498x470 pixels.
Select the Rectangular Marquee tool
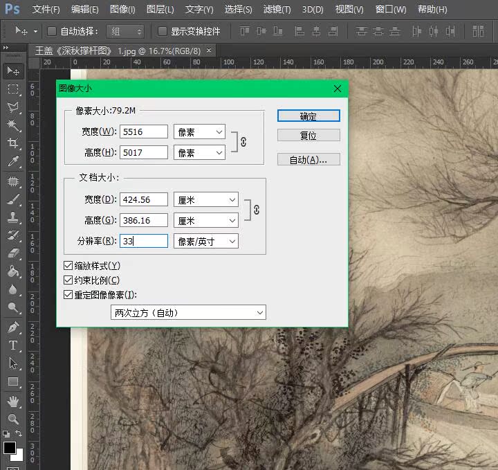[x=13, y=89]
